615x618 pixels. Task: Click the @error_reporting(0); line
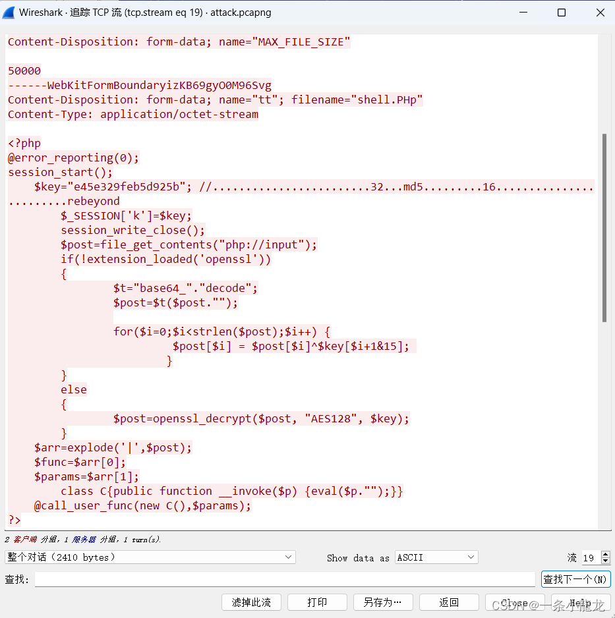73,157
